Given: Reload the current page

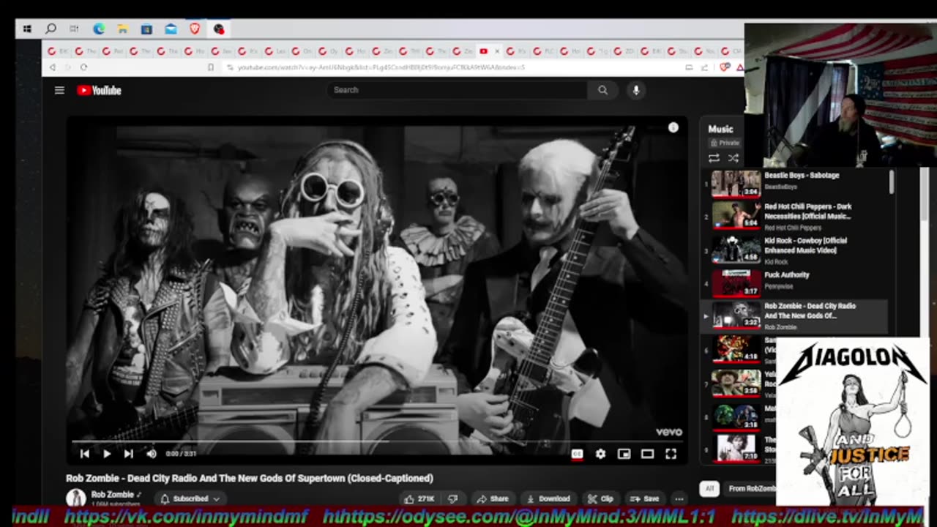Looking at the screenshot, I should [x=83, y=67].
